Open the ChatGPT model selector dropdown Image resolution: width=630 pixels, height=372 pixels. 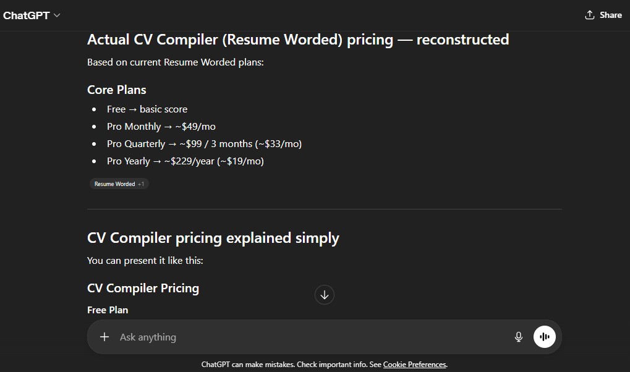point(55,15)
